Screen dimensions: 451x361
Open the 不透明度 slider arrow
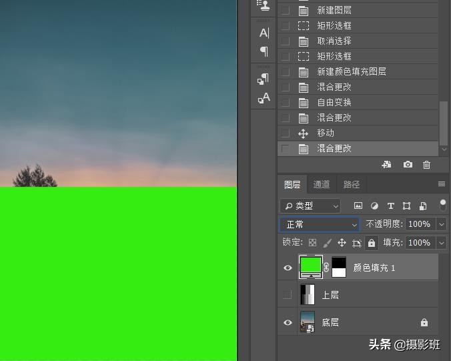[x=442, y=224]
